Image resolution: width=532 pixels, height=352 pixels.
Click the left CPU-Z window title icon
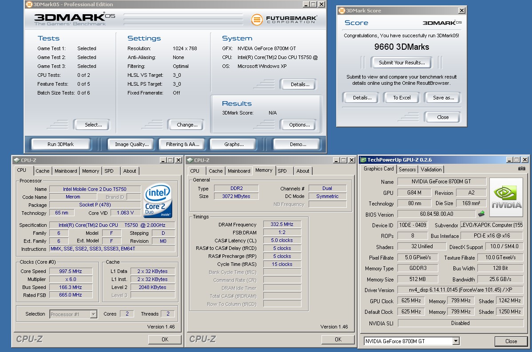16,160
